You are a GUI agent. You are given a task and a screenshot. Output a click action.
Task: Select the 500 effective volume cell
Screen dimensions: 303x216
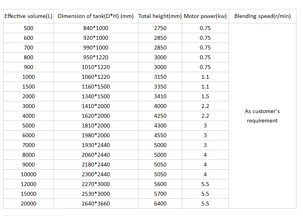coord(29,28)
